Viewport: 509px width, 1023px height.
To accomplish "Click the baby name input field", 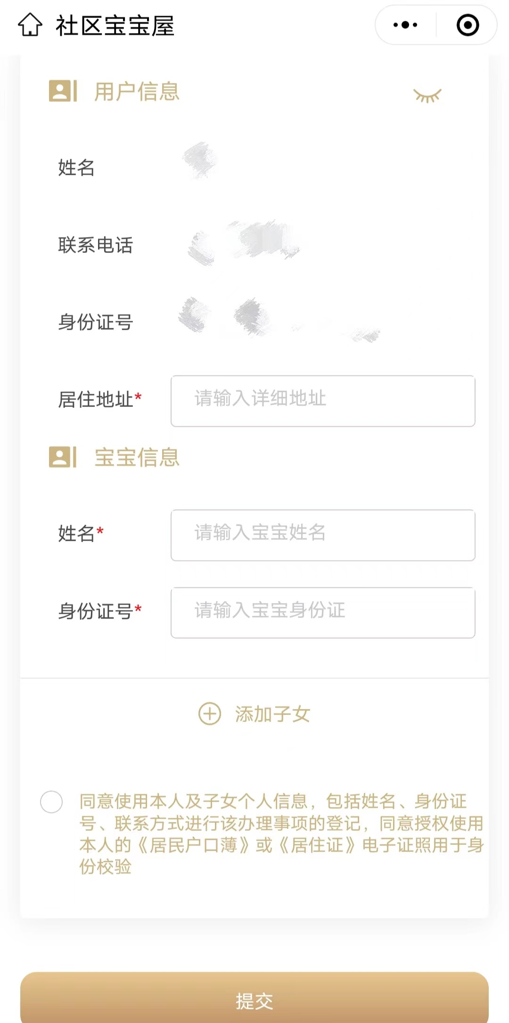I will coord(323,535).
